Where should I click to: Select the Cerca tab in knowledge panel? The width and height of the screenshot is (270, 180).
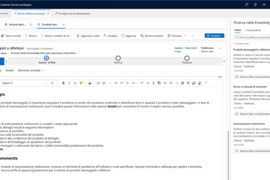coord(238,30)
